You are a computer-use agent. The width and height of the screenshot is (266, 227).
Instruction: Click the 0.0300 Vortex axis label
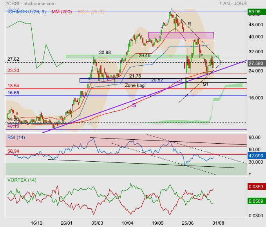pyautogui.click(x=256, y=216)
